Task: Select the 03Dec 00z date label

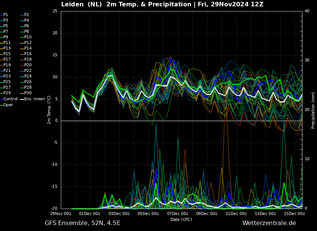Action: point(119,213)
